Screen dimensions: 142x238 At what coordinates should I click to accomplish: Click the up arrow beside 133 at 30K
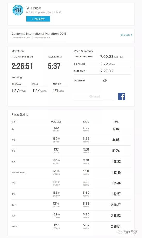pyautogui.click(x=59, y=193)
